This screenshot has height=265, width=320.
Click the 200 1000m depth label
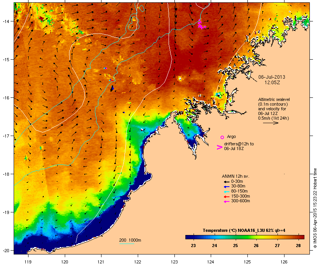pyautogui.click(x=130, y=240)
